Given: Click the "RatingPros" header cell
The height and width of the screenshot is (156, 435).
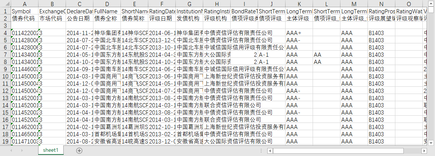Looking at the screenshot, I should pos(382,11).
